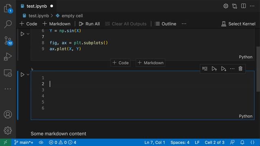260x146 pixels.
Task: Open the Outline view button
Action: click(165, 24)
